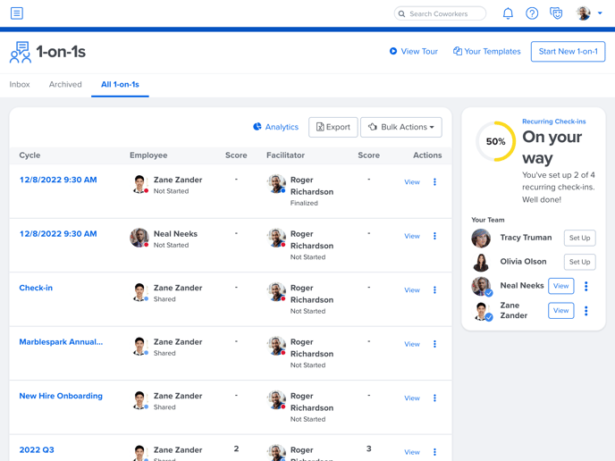Select the All 1-on-1s tab
The height and width of the screenshot is (461, 615).
pos(120,84)
